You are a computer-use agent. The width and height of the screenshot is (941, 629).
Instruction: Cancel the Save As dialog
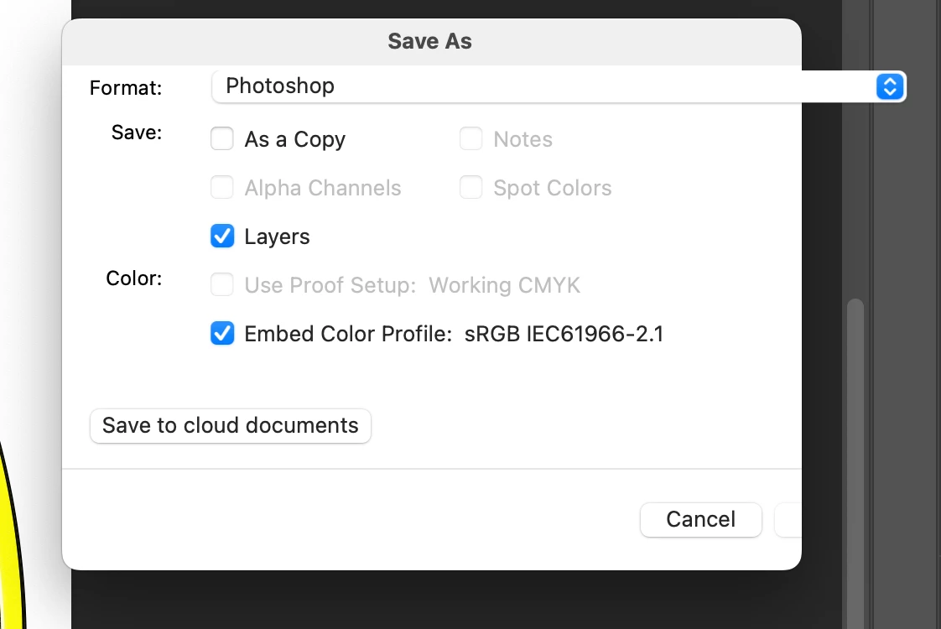click(701, 520)
